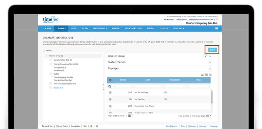
Task: Open the Approval menu
Action: (116, 28)
